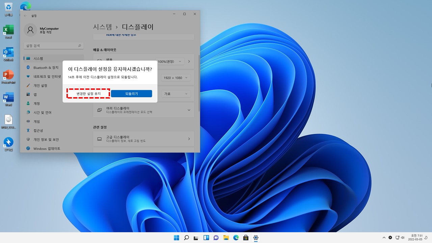Open the 가로 orientation dropdown
The image size is (432, 243).
coord(175,94)
